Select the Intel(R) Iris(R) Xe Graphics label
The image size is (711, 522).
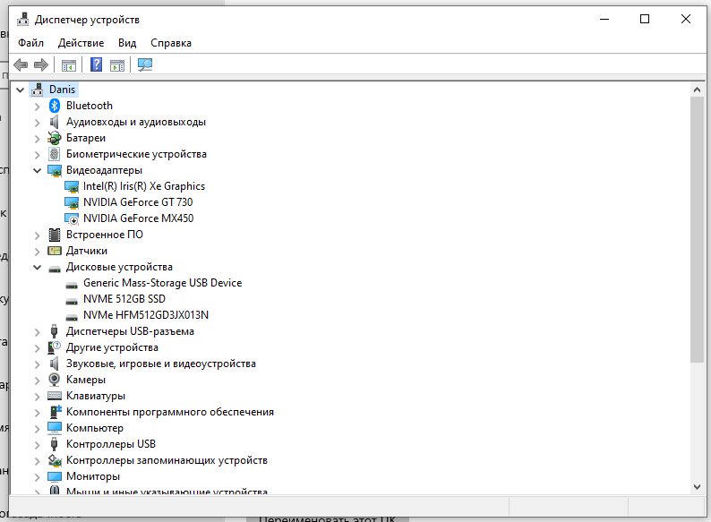coord(144,186)
